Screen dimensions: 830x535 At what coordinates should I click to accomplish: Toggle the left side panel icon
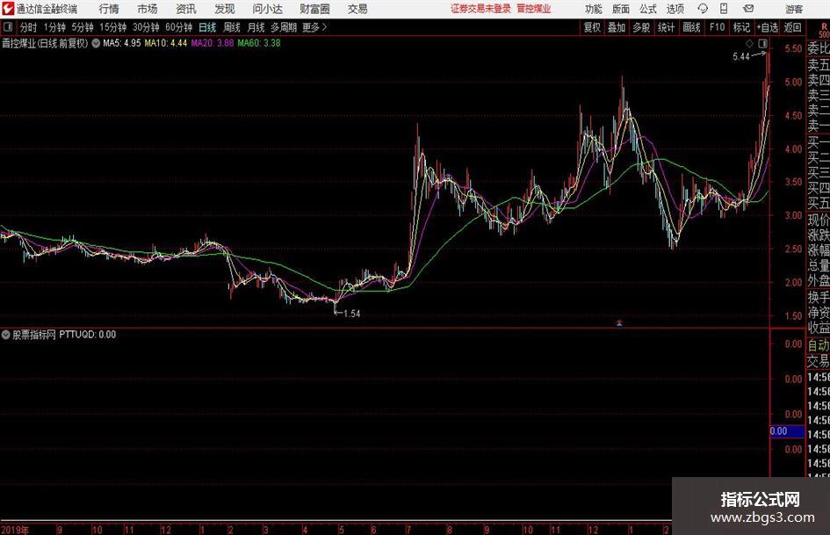click(8, 27)
